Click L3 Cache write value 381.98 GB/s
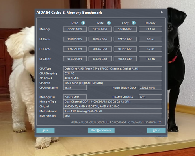 pos(100,59)
